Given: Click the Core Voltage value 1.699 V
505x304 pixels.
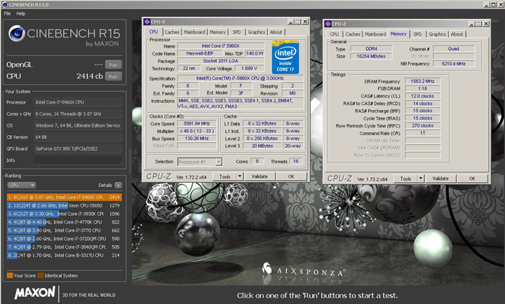Looking at the screenshot, I should [x=249, y=69].
